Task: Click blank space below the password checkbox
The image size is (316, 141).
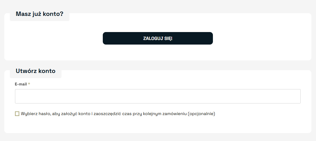Action: point(153,125)
